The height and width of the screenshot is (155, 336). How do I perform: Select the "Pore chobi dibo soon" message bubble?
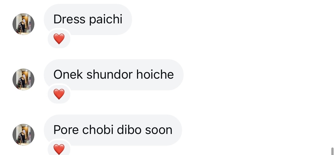click(113, 130)
